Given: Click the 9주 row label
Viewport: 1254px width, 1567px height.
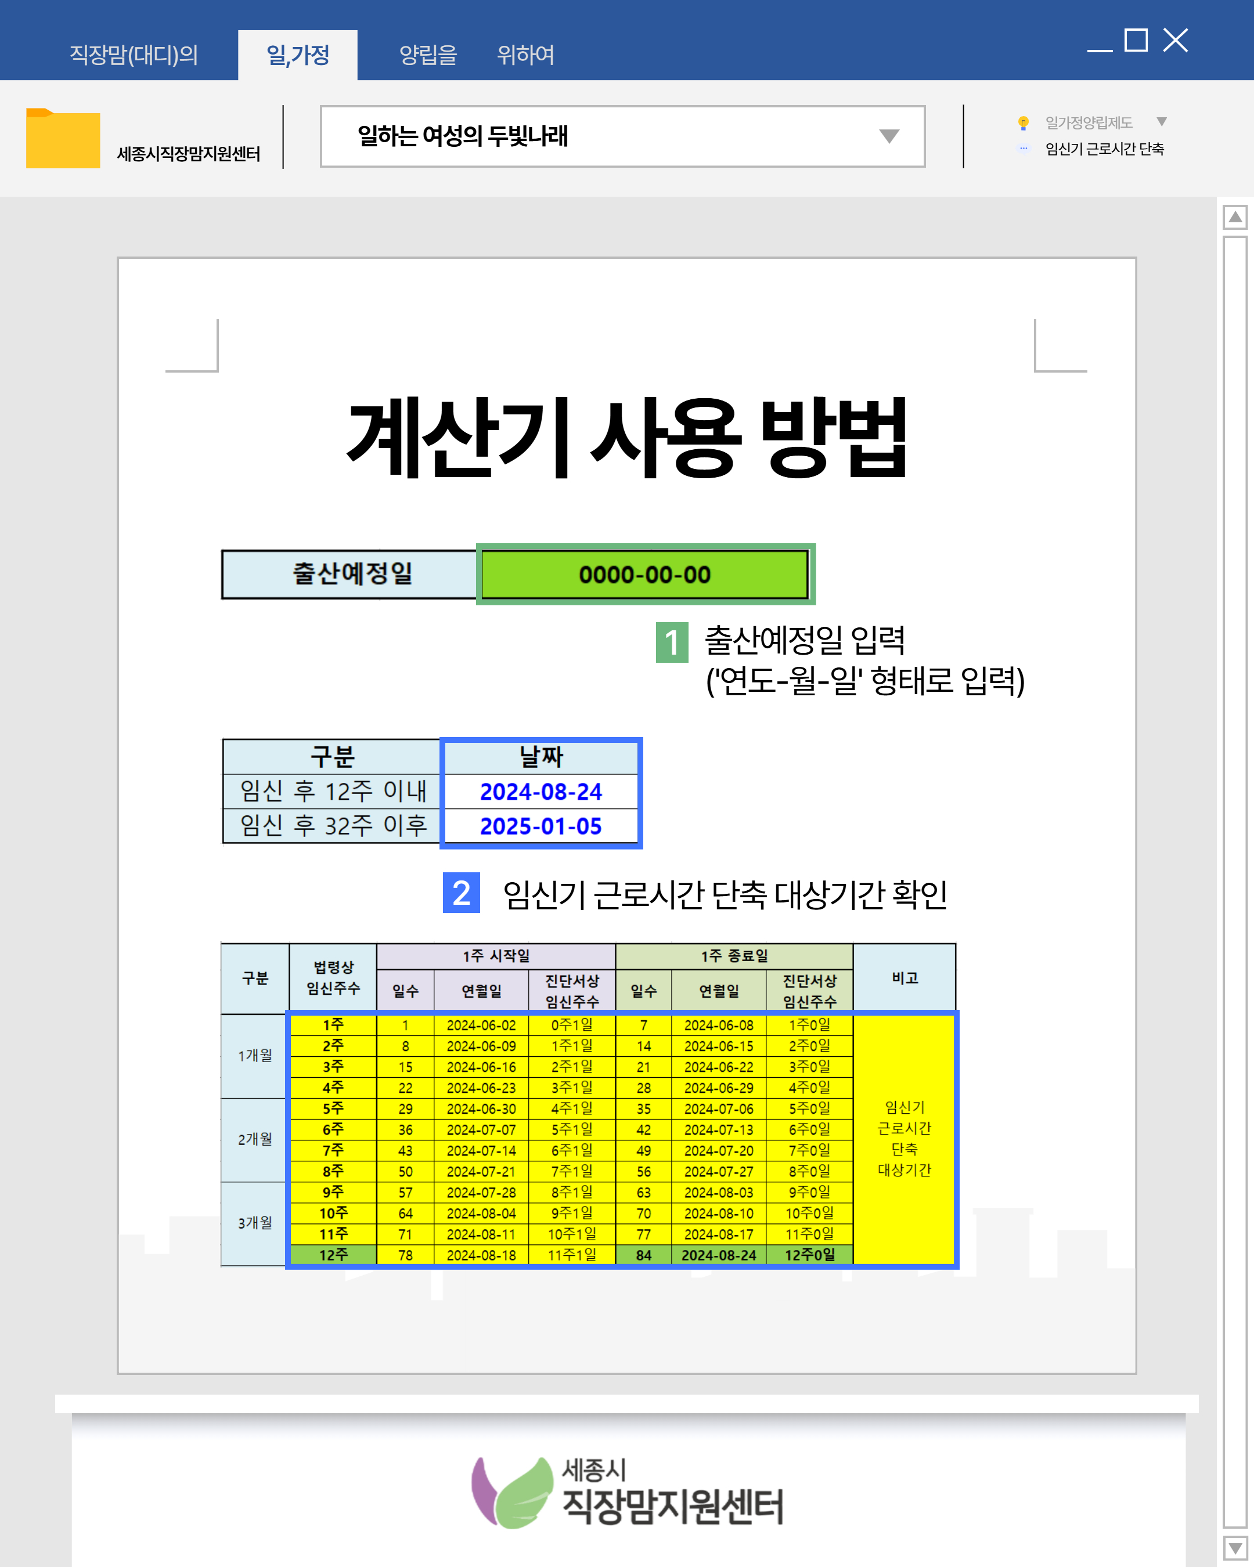Looking at the screenshot, I should (x=333, y=1192).
